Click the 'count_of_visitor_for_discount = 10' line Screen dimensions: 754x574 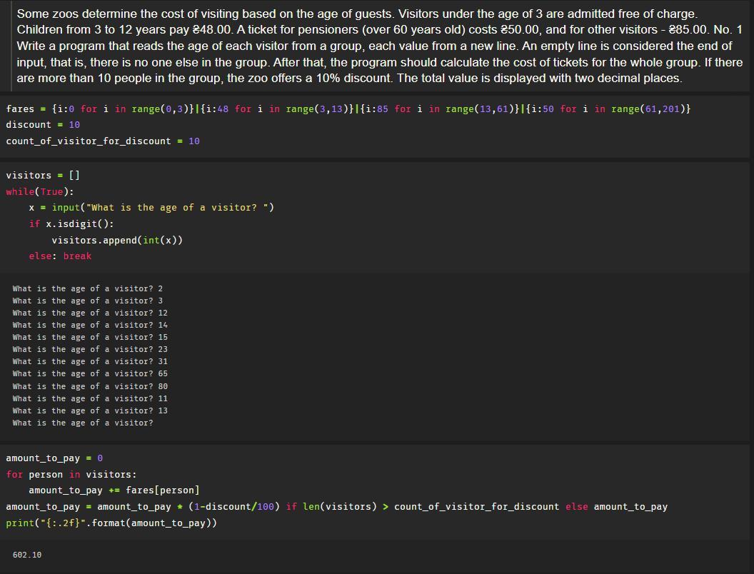click(x=102, y=141)
